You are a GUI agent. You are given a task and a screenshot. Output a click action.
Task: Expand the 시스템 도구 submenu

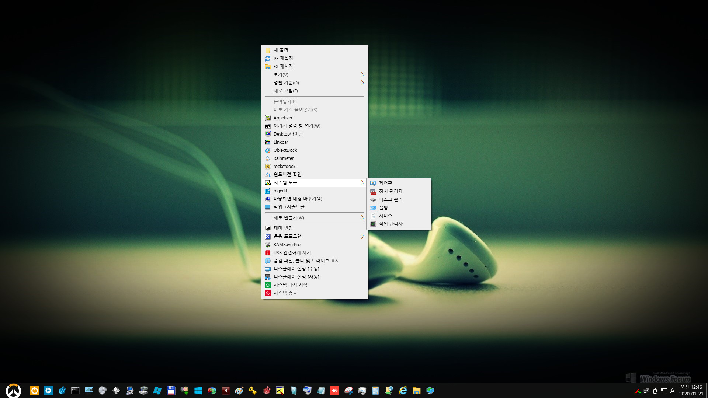pyautogui.click(x=314, y=183)
